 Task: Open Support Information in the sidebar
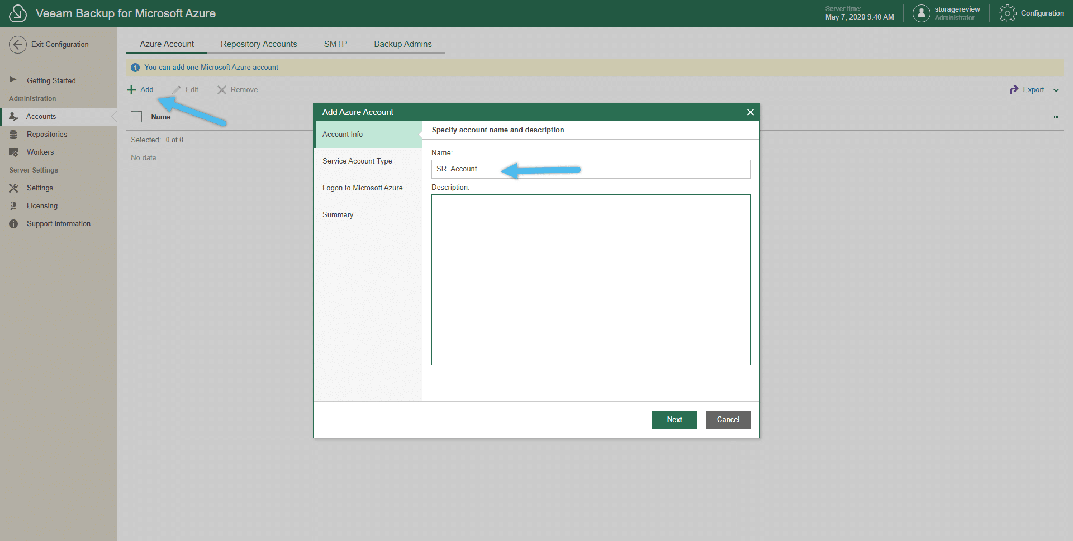point(59,224)
